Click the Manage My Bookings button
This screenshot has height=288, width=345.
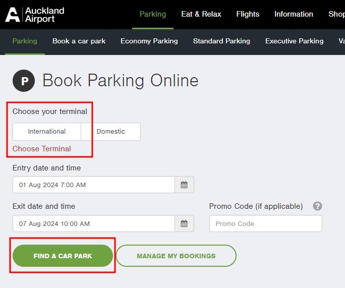[x=176, y=256]
